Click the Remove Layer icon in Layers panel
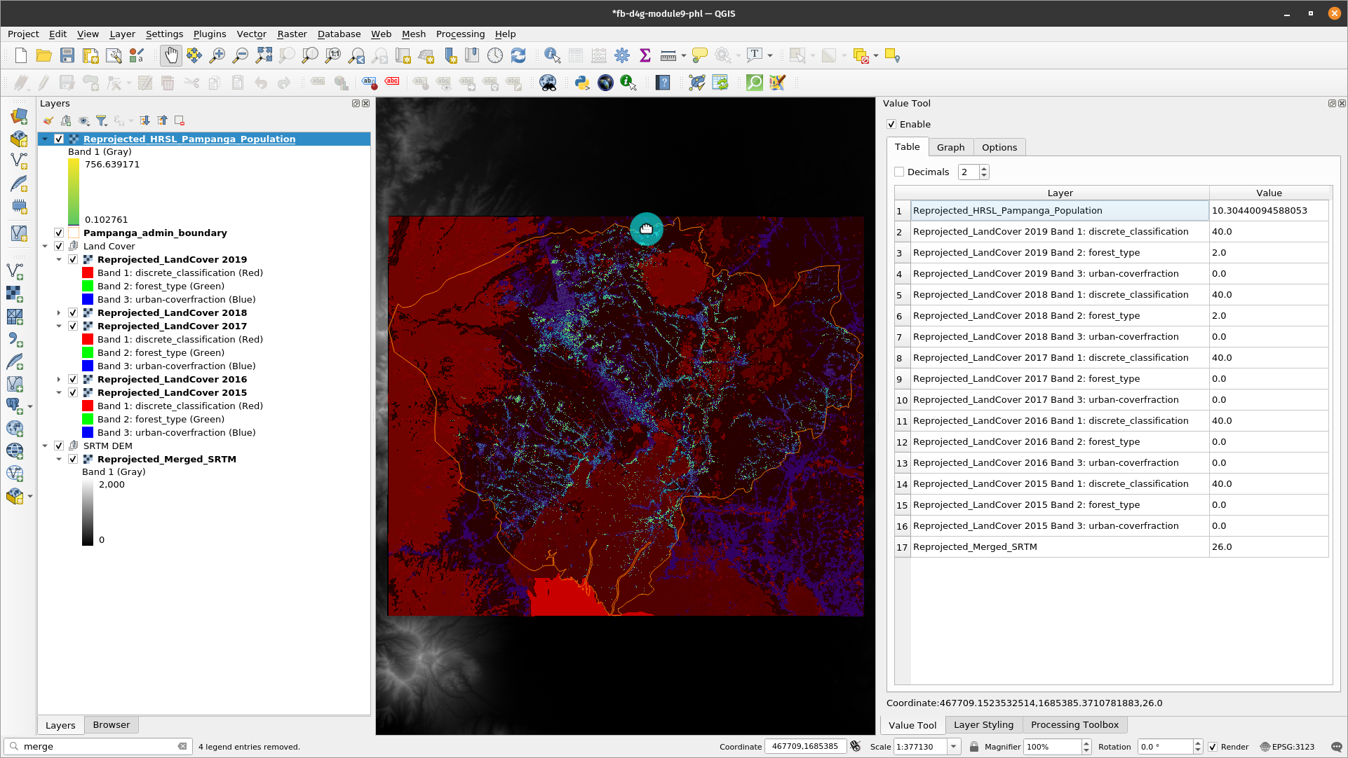 (180, 120)
